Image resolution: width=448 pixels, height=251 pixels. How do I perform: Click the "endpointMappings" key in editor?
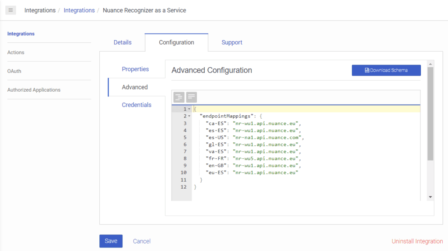(x=227, y=116)
